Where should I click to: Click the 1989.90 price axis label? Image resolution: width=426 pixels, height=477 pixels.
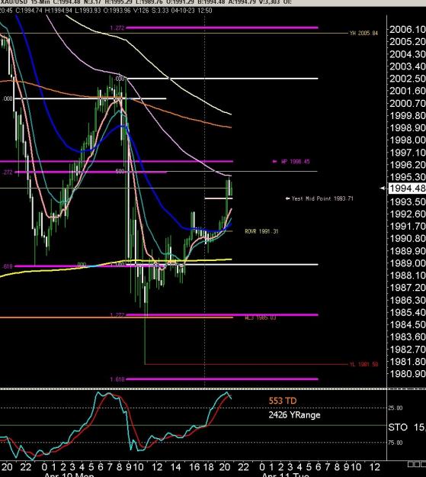pyautogui.click(x=408, y=250)
